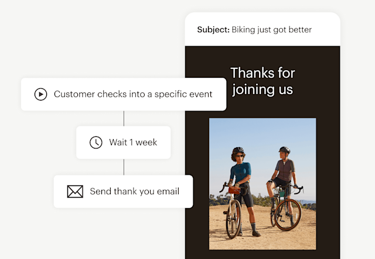
Task: Select "Customer checks into a specific event" text
Action: pos(133,94)
